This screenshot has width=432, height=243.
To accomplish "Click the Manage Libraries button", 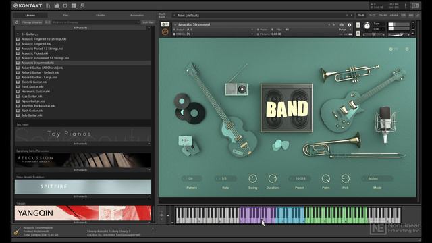I will [x=32, y=22].
